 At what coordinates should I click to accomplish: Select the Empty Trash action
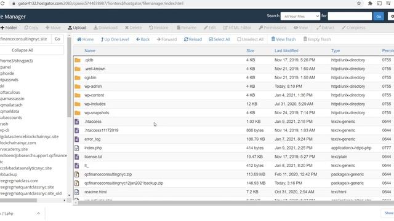(x=317, y=39)
